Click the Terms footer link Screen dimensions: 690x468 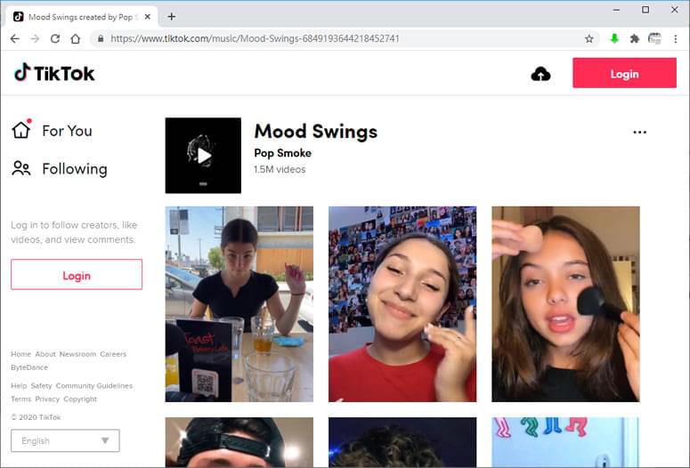coord(21,399)
